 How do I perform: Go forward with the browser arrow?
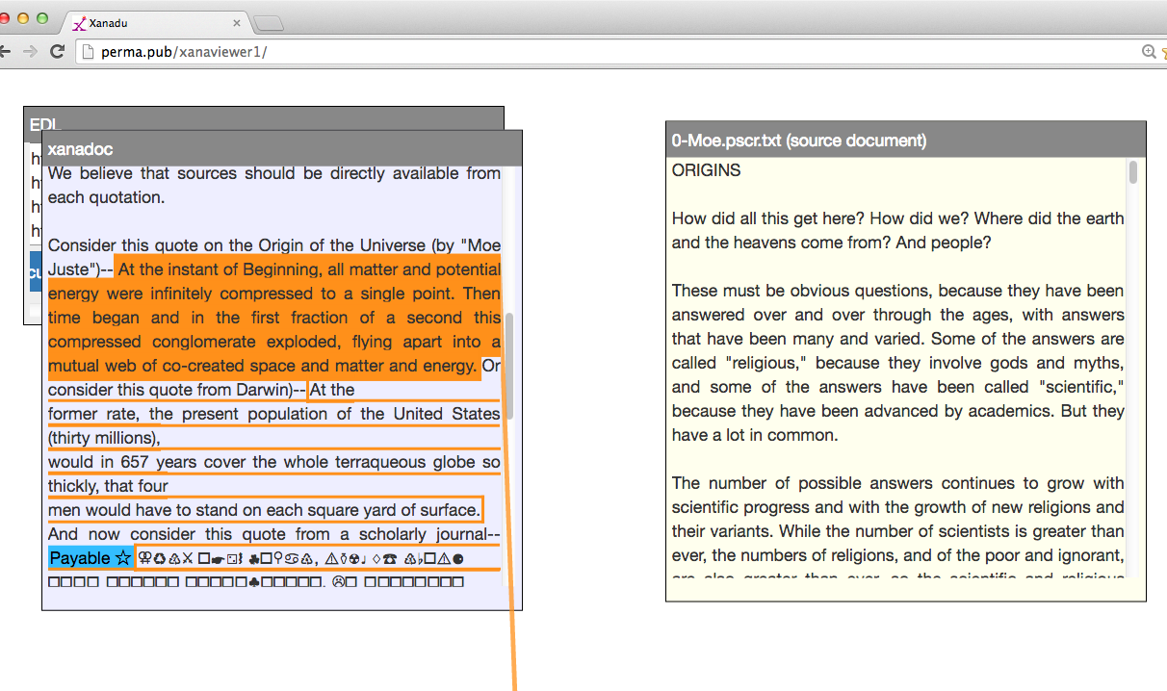click(x=31, y=52)
